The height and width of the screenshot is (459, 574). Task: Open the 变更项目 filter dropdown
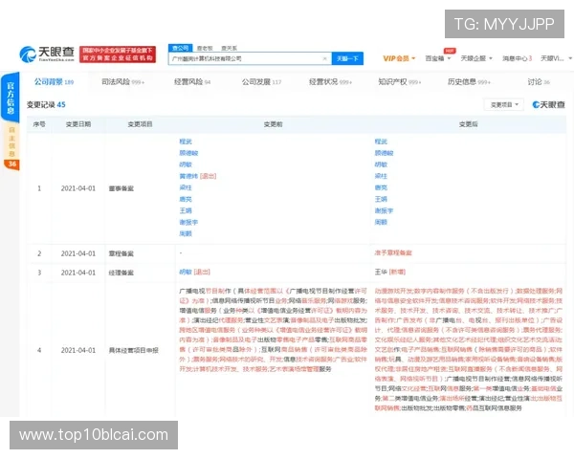coord(504,104)
